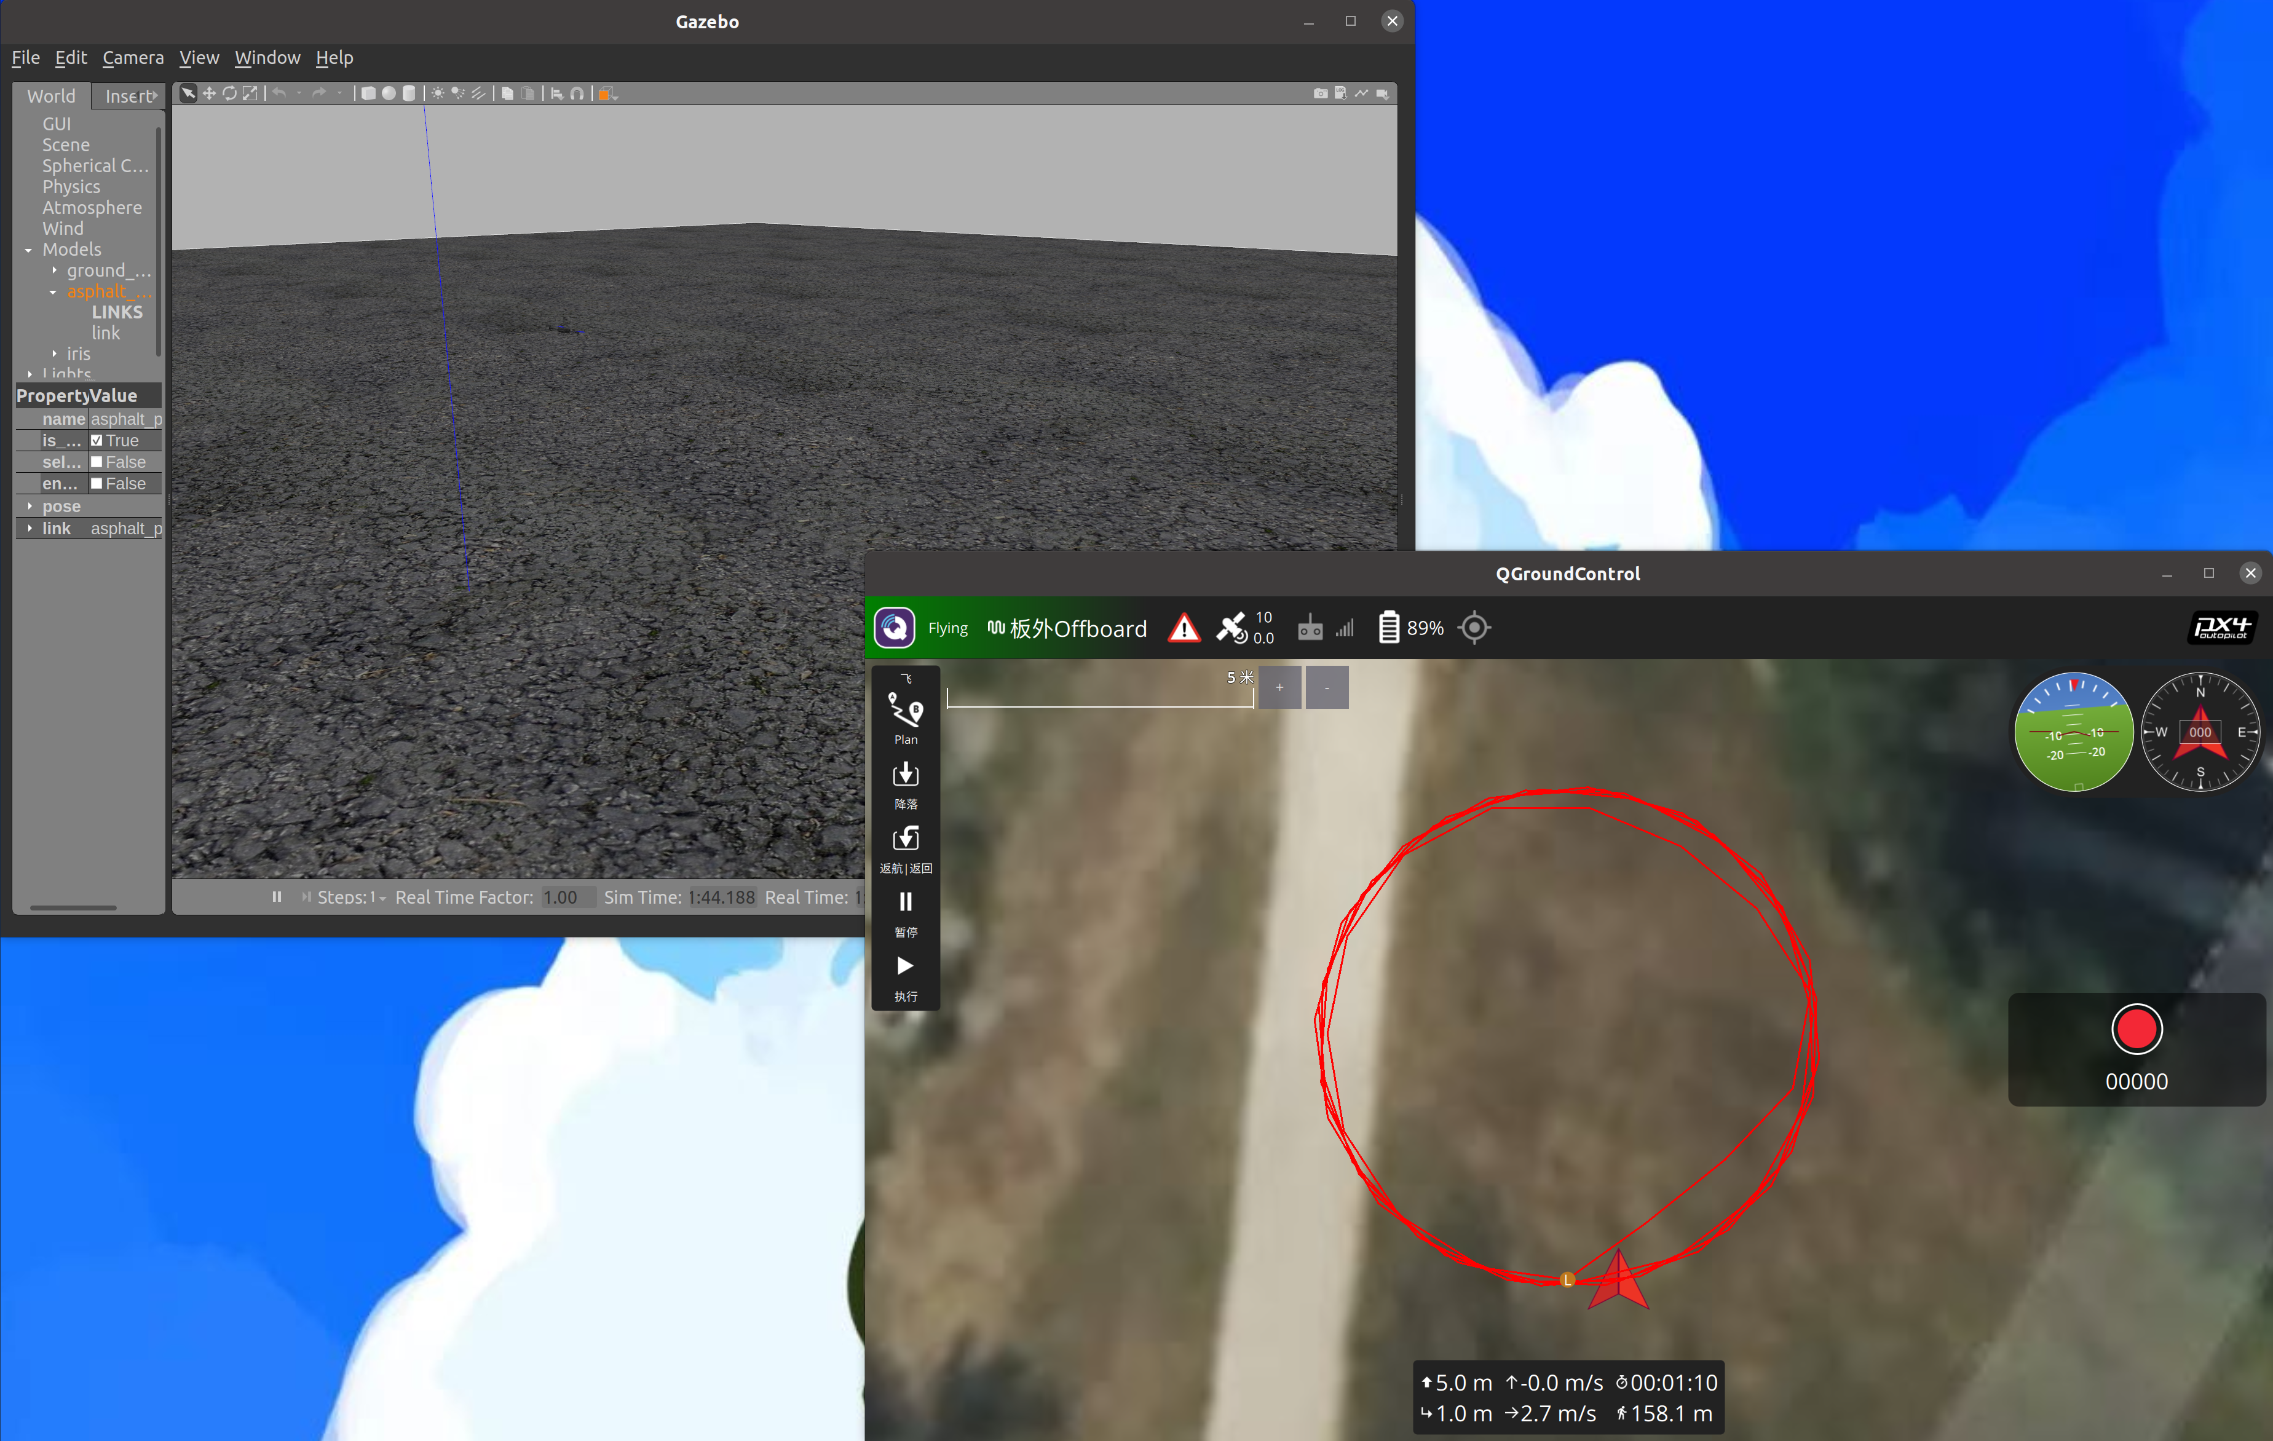Screen dimensions: 2273x1441
Task: Insert a sphere shape in Gazebo
Action: pos(388,93)
